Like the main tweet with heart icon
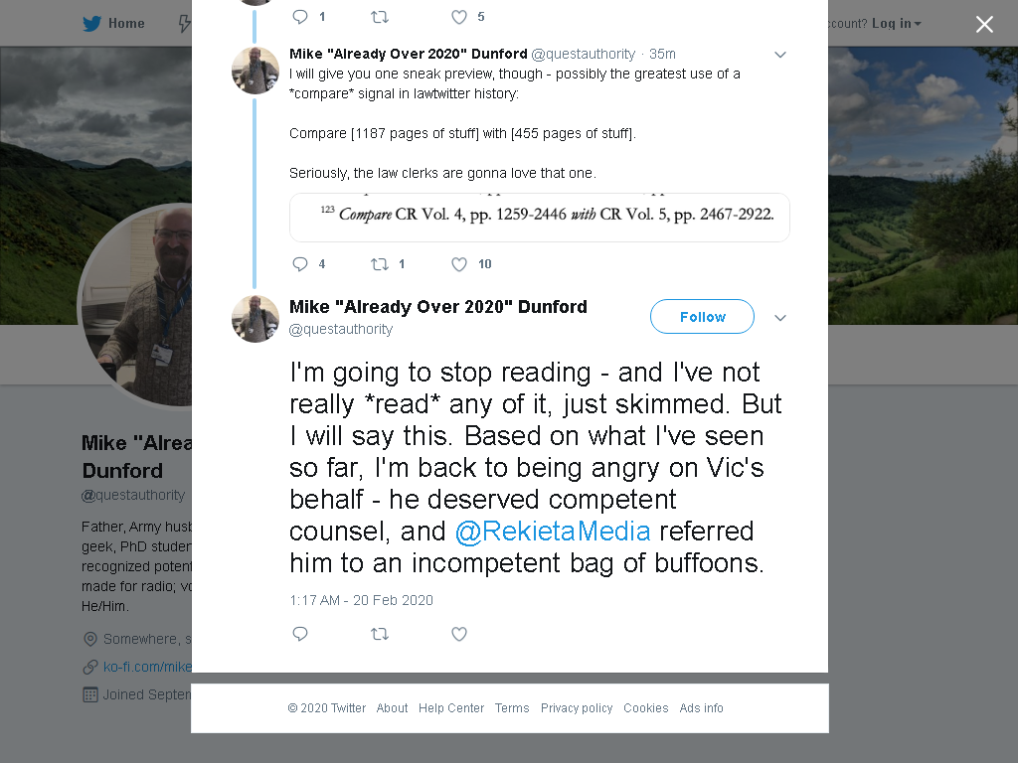Screen dimensions: 1018x763 click(x=459, y=634)
